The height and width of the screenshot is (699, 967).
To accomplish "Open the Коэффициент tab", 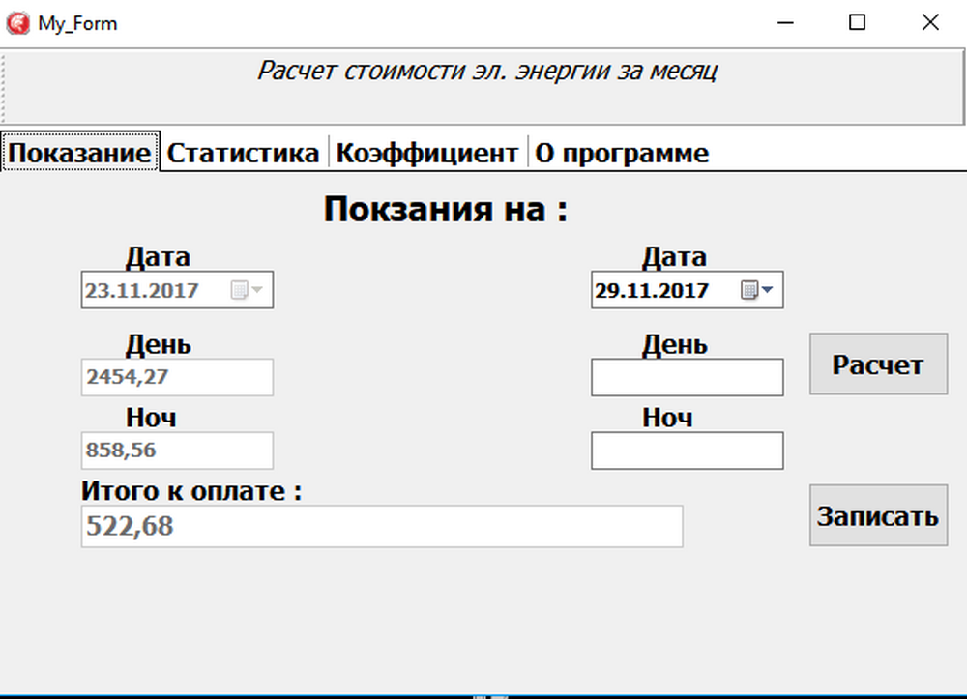I will click(426, 153).
